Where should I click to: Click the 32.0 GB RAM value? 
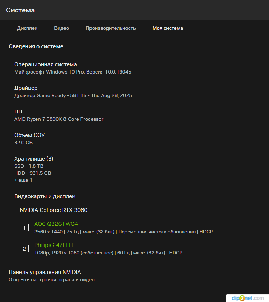pyautogui.click(x=23, y=143)
